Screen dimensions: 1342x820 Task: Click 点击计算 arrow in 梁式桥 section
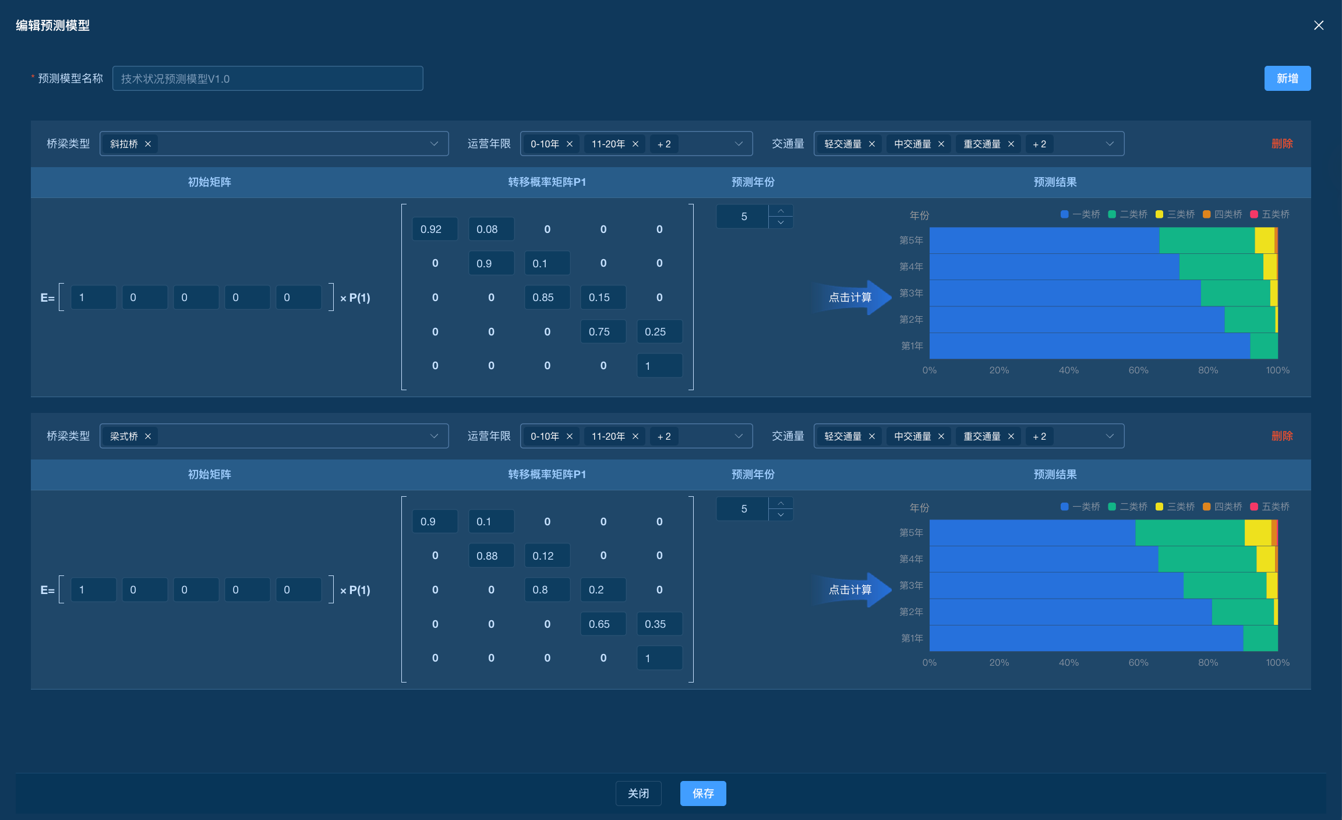(x=850, y=590)
